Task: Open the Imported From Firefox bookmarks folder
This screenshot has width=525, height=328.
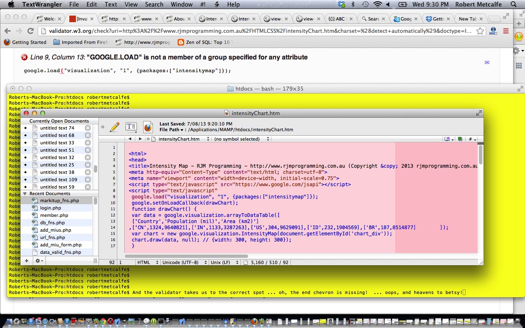Action: pyautogui.click(x=81, y=42)
